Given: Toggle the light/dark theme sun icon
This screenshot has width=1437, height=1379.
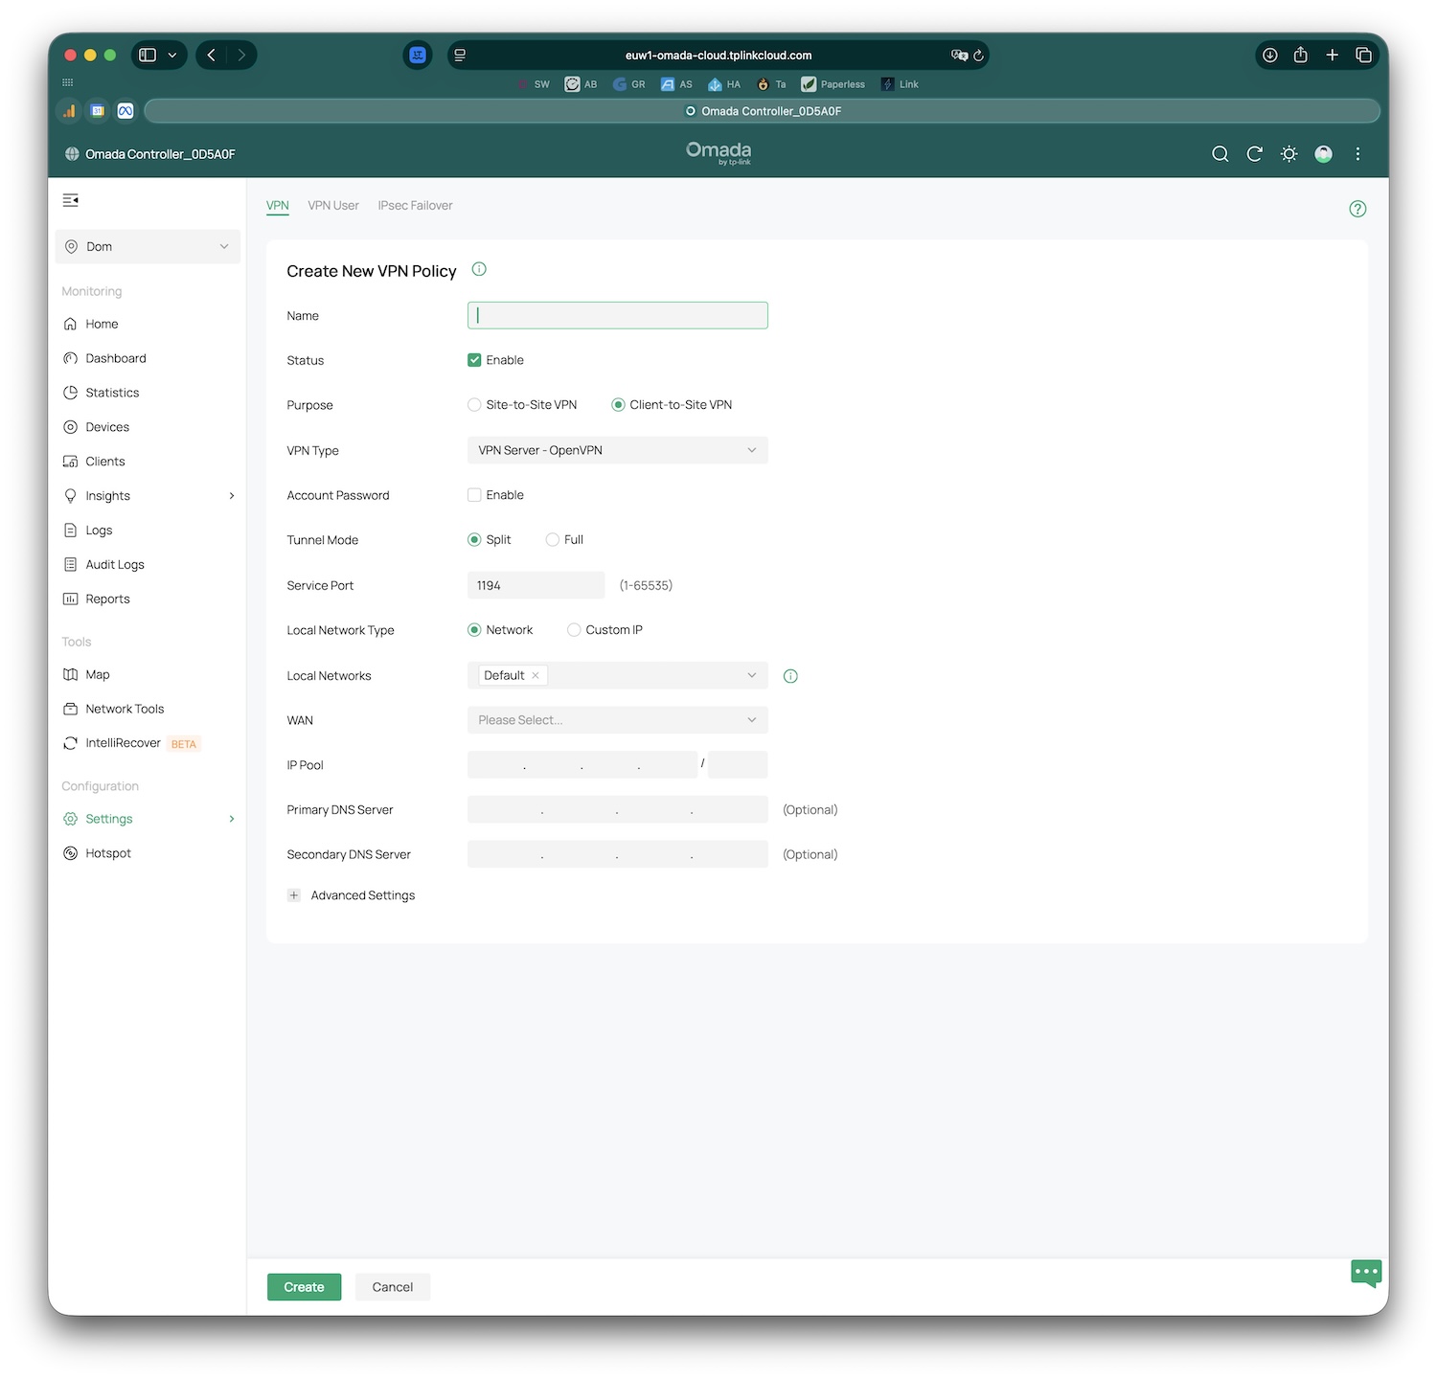Looking at the screenshot, I should [x=1289, y=154].
